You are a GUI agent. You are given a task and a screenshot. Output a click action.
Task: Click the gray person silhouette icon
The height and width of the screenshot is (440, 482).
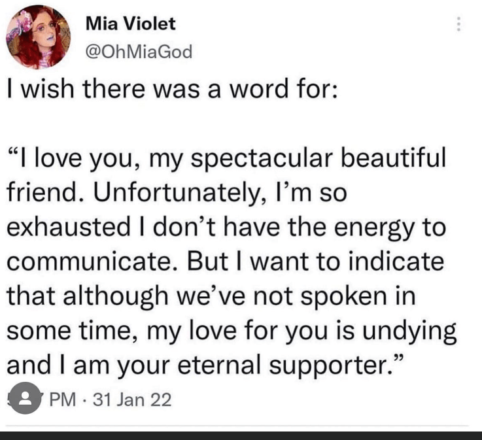[x=26, y=398]
